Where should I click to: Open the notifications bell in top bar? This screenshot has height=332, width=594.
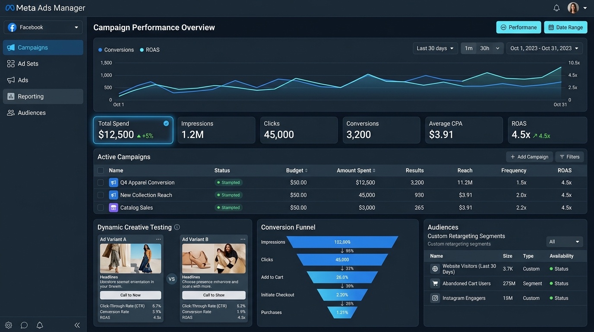pos(556,8)
